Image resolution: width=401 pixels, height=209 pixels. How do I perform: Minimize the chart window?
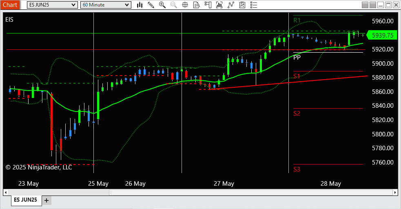[x=381, y=5]
